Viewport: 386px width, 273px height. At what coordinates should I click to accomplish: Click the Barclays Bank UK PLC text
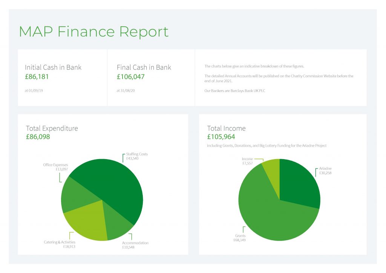[249, 90]
